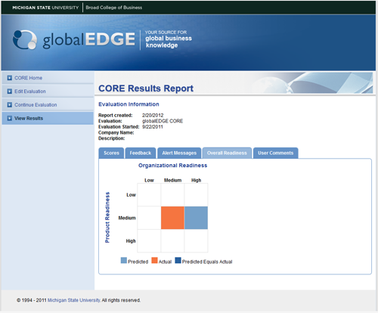Click the Predicted Equals Actual legend text

[207, 262]
